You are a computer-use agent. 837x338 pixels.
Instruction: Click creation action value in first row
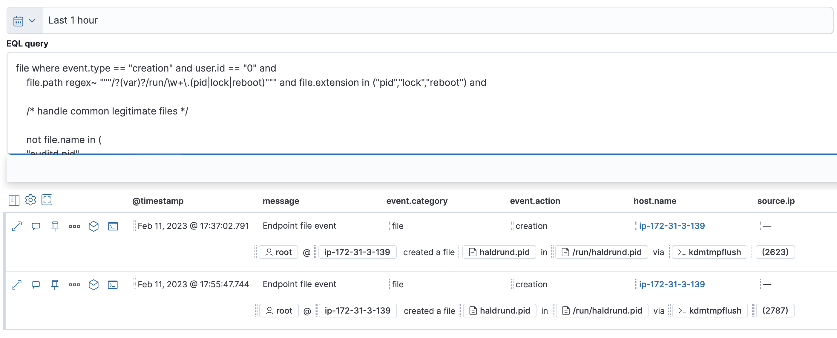[x=531, y=226]
